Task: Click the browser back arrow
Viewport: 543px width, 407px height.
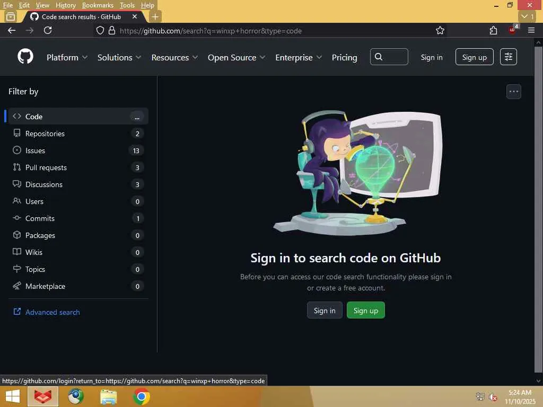Action: (x=12, y=30)
